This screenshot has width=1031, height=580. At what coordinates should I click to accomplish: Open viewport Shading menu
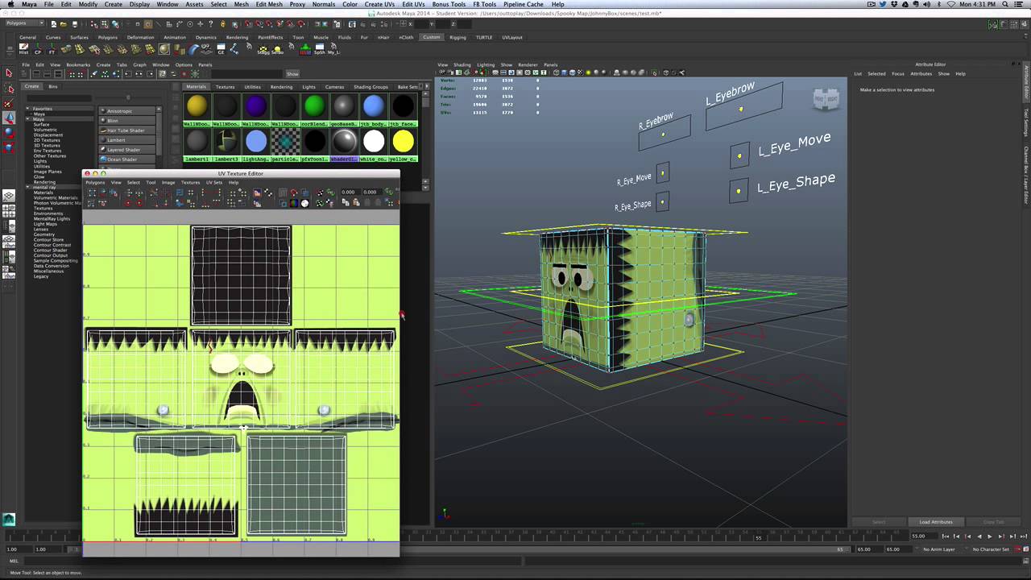462,64
